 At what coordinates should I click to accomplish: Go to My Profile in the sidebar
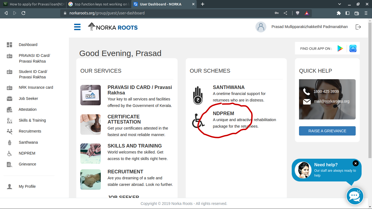click(27, 186)
